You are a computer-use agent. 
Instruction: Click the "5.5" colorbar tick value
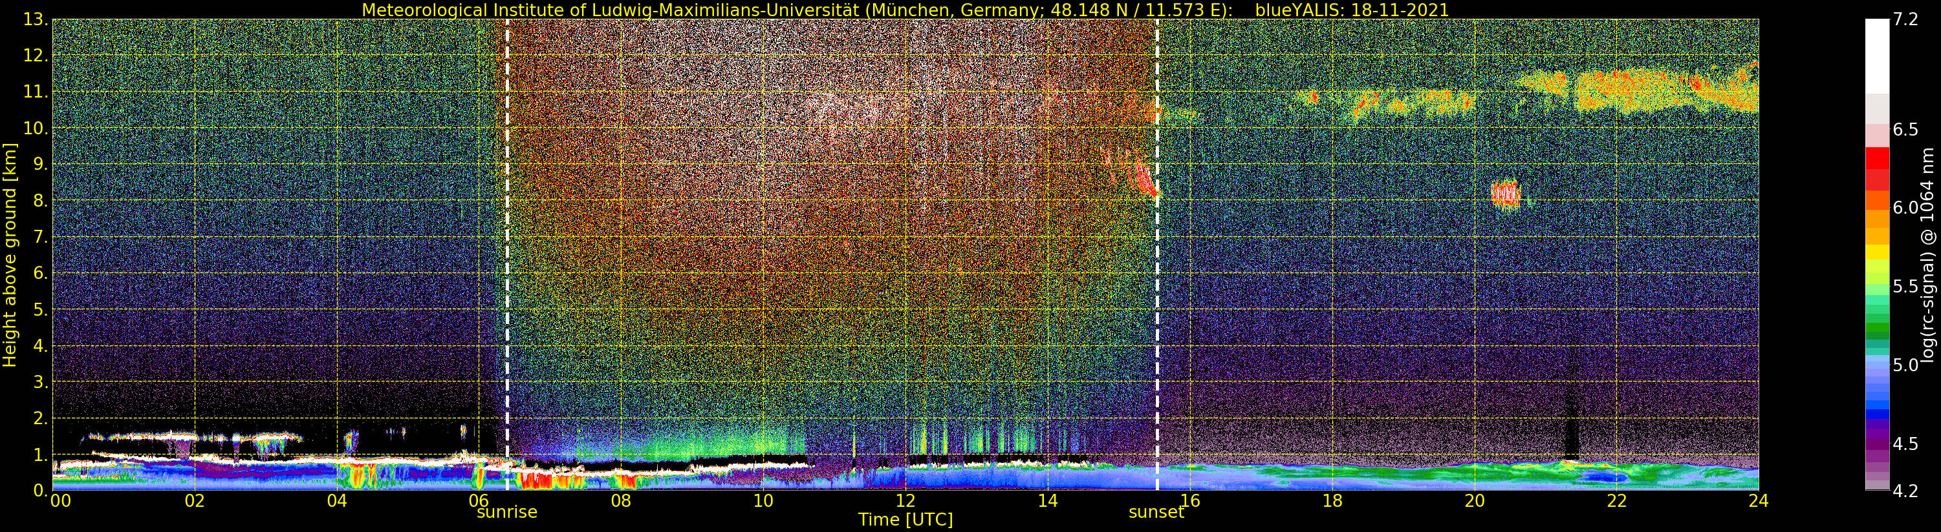(1905, 287)
